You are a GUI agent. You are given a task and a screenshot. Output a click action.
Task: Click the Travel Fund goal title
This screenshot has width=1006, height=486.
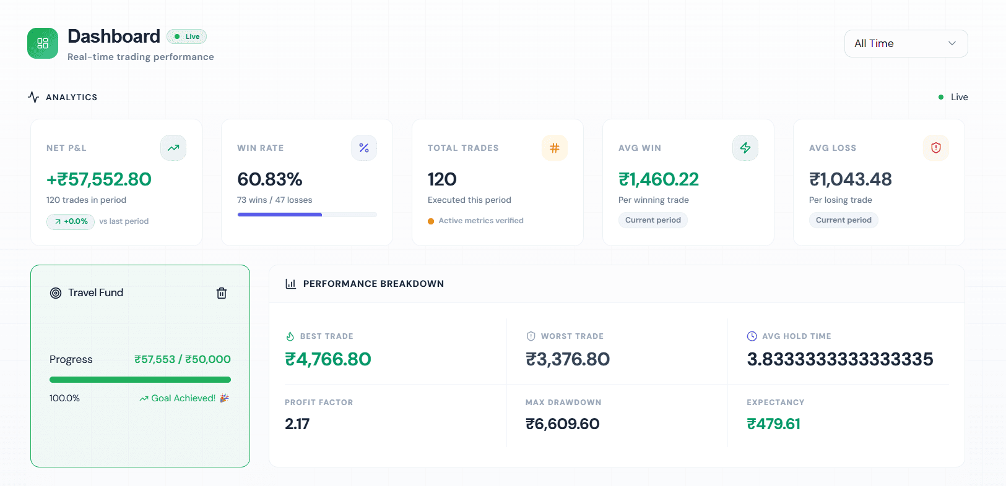[x=95, y=292]
